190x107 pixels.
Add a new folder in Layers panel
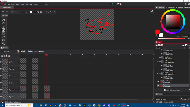click(159, 45)
